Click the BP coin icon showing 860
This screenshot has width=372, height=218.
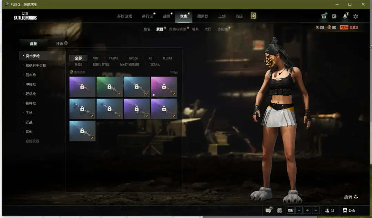(329, 27)
